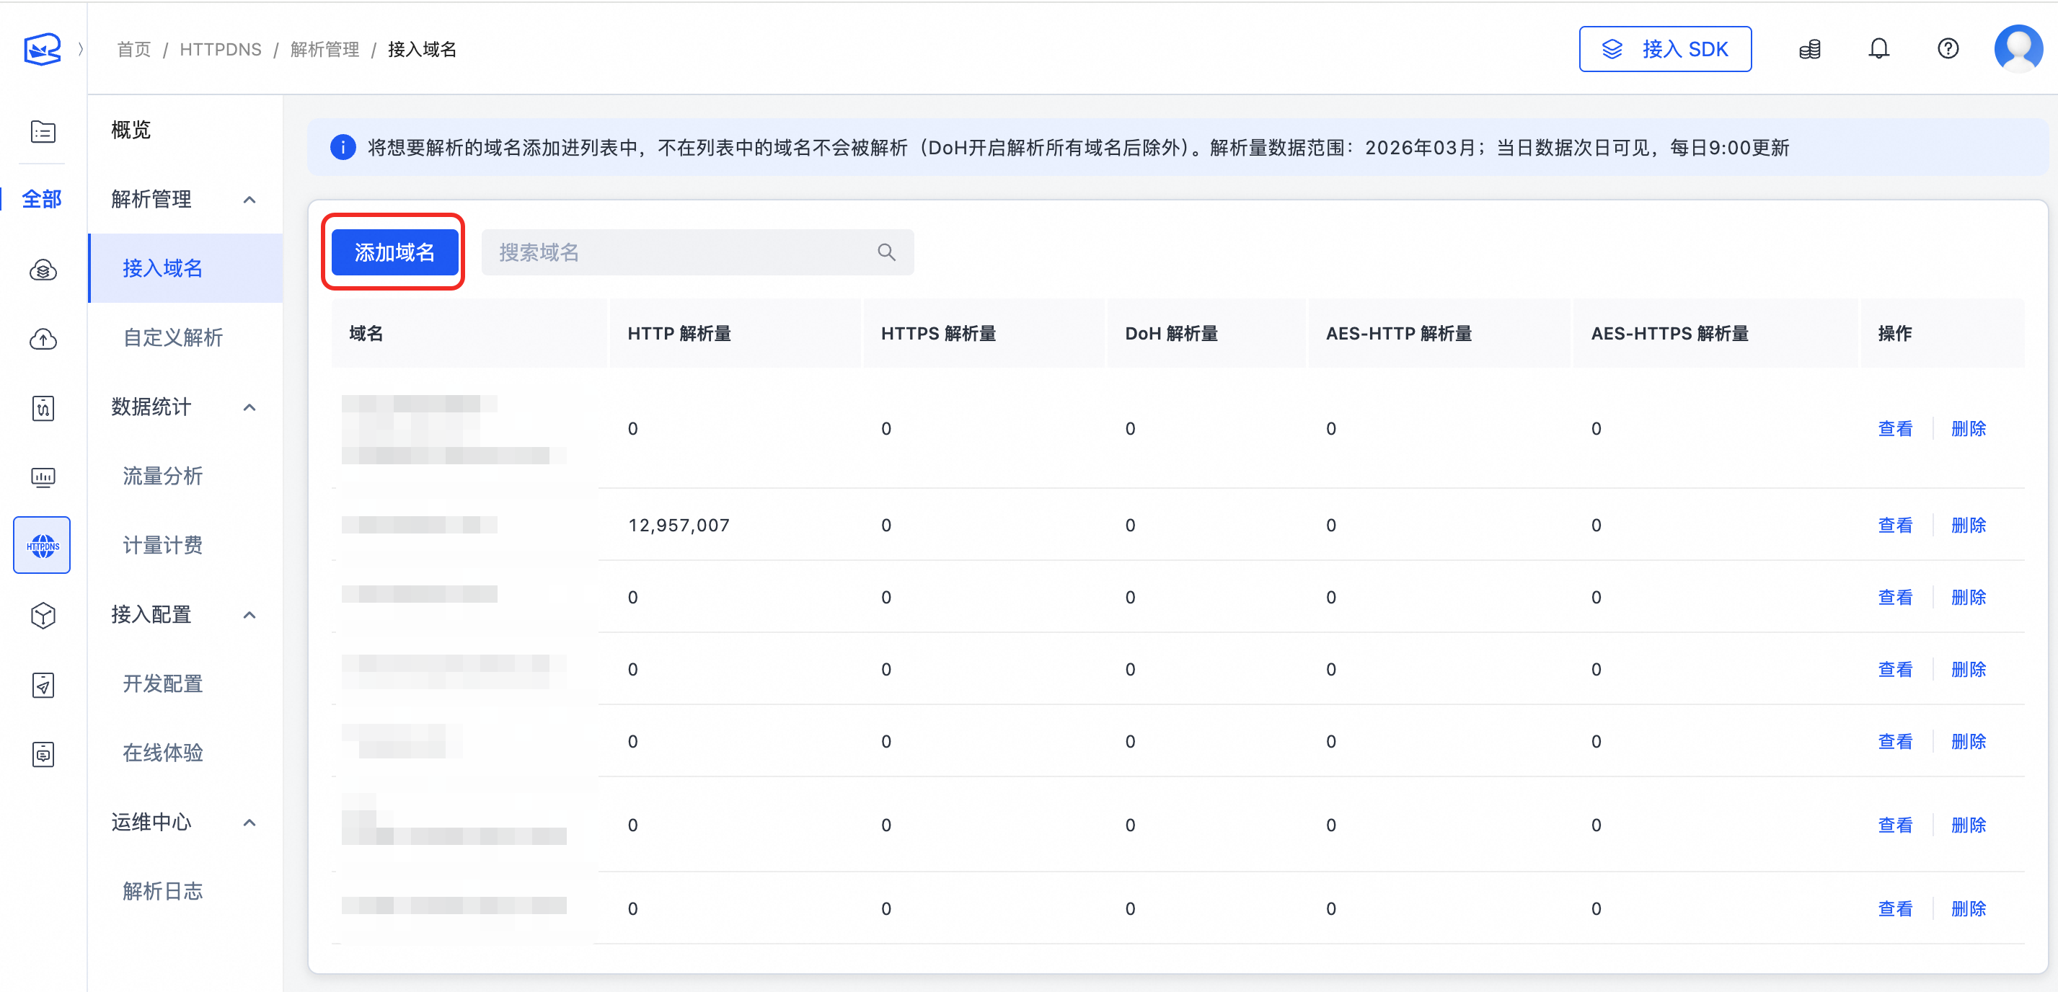Select 流量分析 in the sidebar
This screenshot has height=992, width=2058.
click(162, 477)
